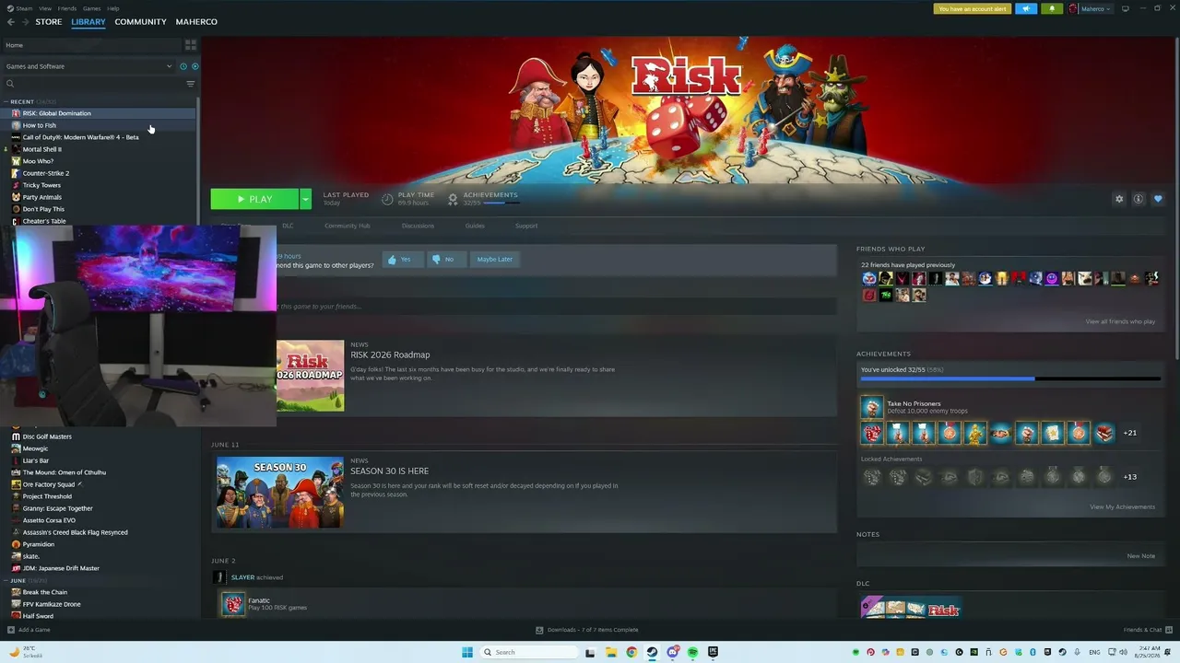Enter Big Picture mode monitor icon

pos(1125,8)
